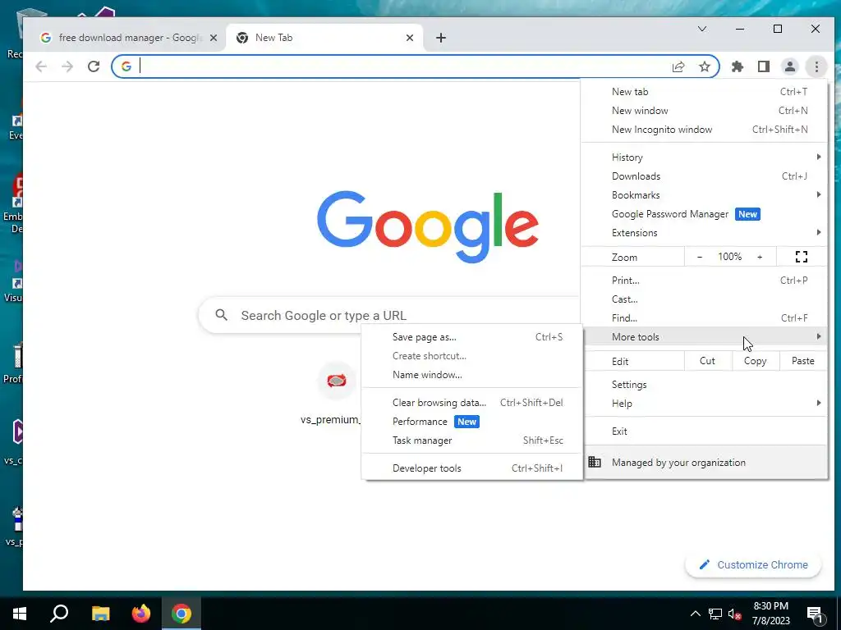Enter fullscreen mode via zoom row icon
841x630 pixels.
802,257
